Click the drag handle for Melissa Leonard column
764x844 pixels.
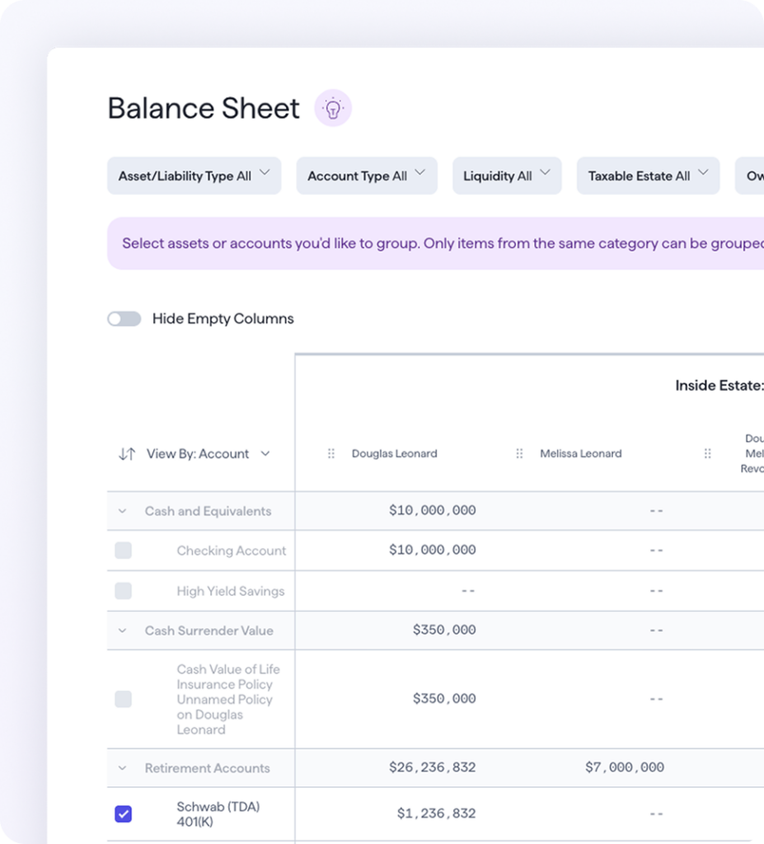[519, 454]
